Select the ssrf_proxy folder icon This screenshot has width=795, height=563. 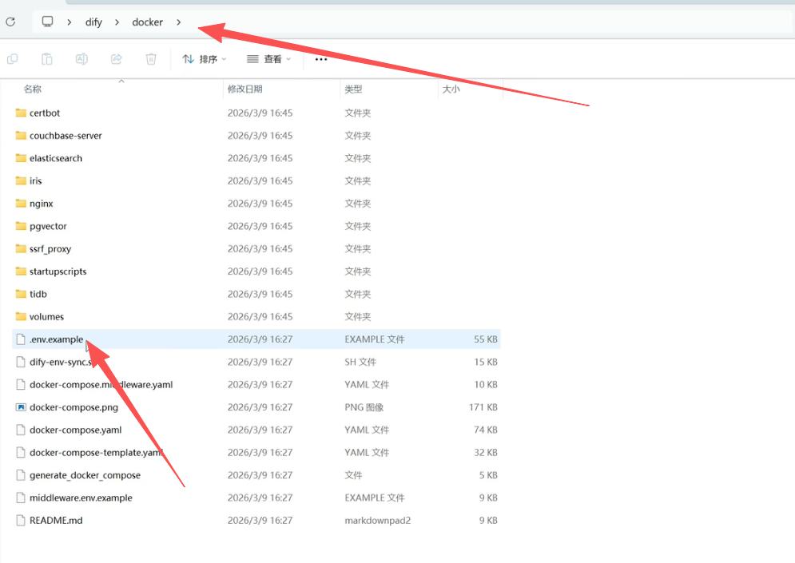coord(21,248)
